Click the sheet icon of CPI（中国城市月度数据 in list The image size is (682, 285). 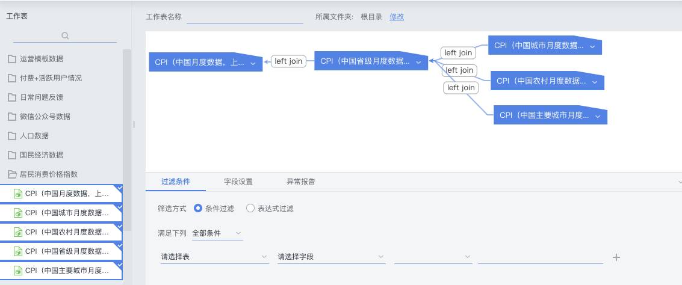(18, 213)
